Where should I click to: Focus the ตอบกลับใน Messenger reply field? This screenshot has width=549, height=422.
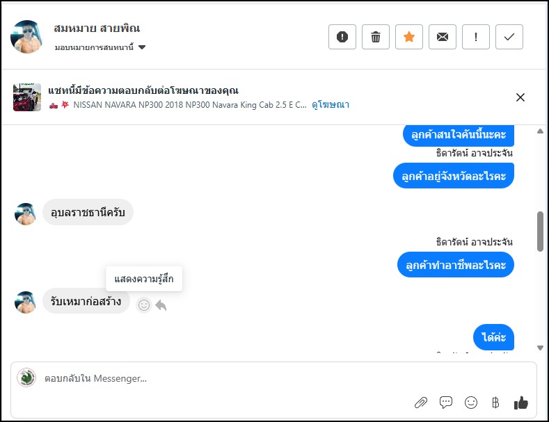(209, 379)
